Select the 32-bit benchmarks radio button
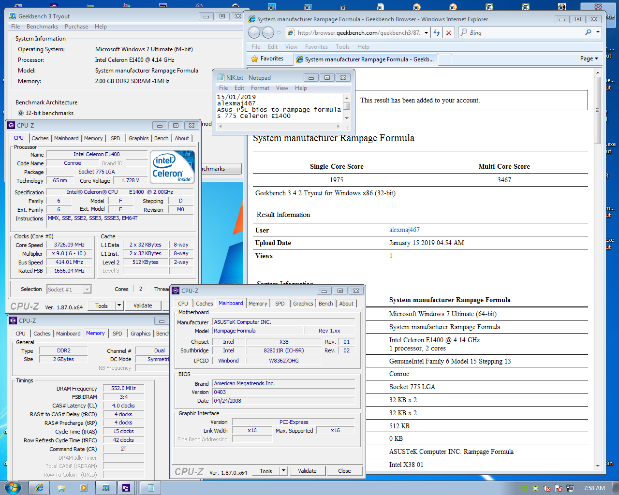The image size is (619, 495). tap(21, 113)
